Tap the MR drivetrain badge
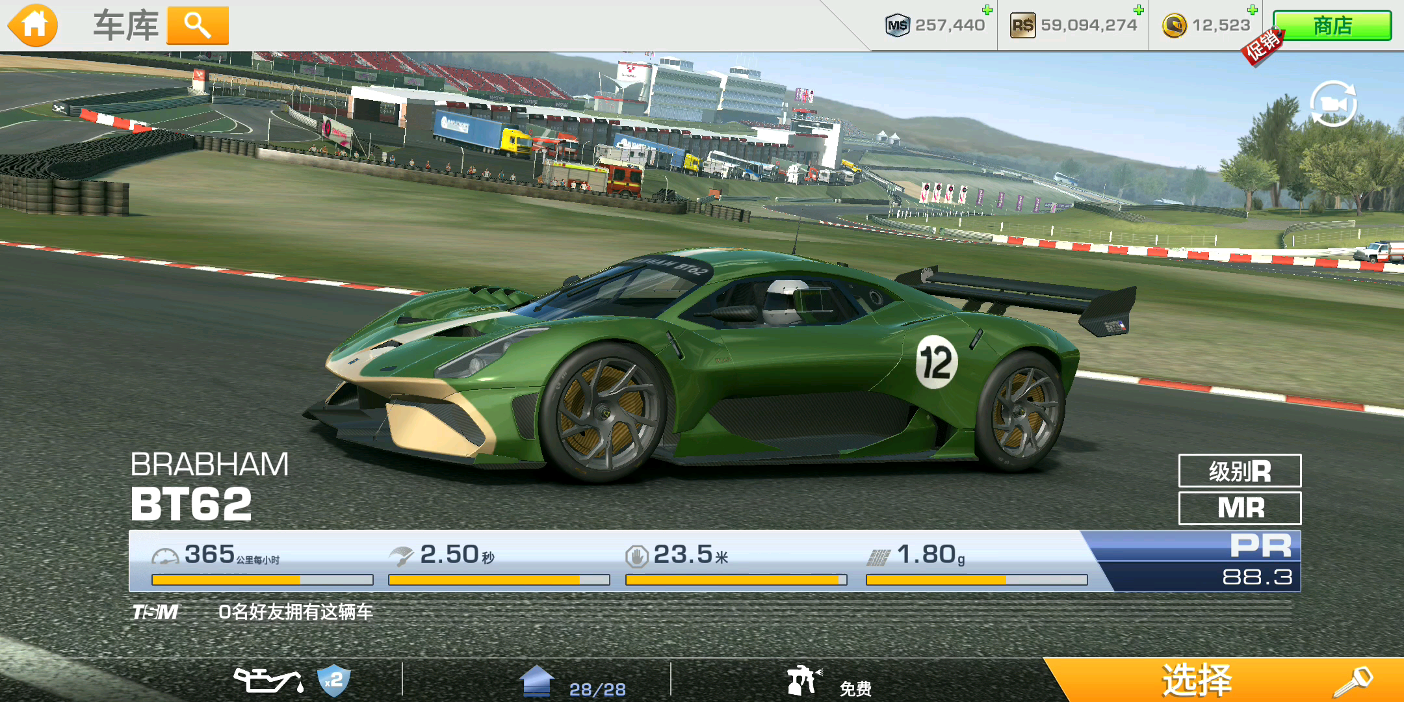 [1240, 508]
